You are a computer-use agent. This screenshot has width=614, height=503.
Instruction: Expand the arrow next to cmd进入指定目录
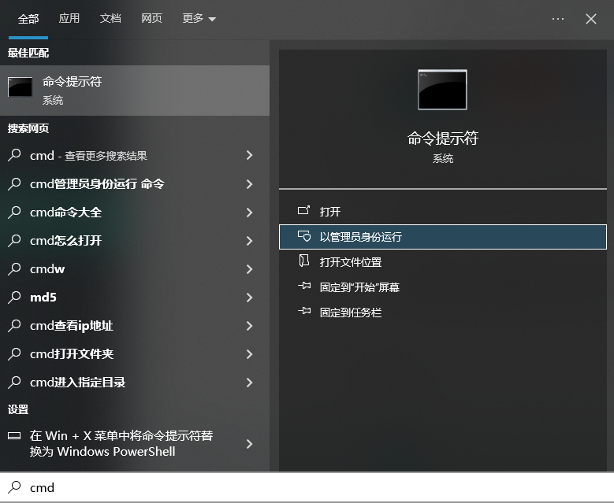click(249, 383)
